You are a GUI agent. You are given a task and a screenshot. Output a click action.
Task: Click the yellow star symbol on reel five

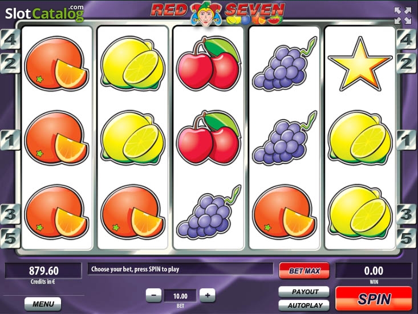(360, 64)
